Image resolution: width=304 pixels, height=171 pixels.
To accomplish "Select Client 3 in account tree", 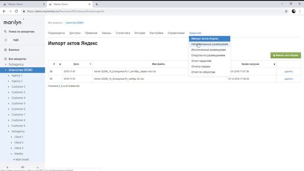I will (x=19, y=148).
